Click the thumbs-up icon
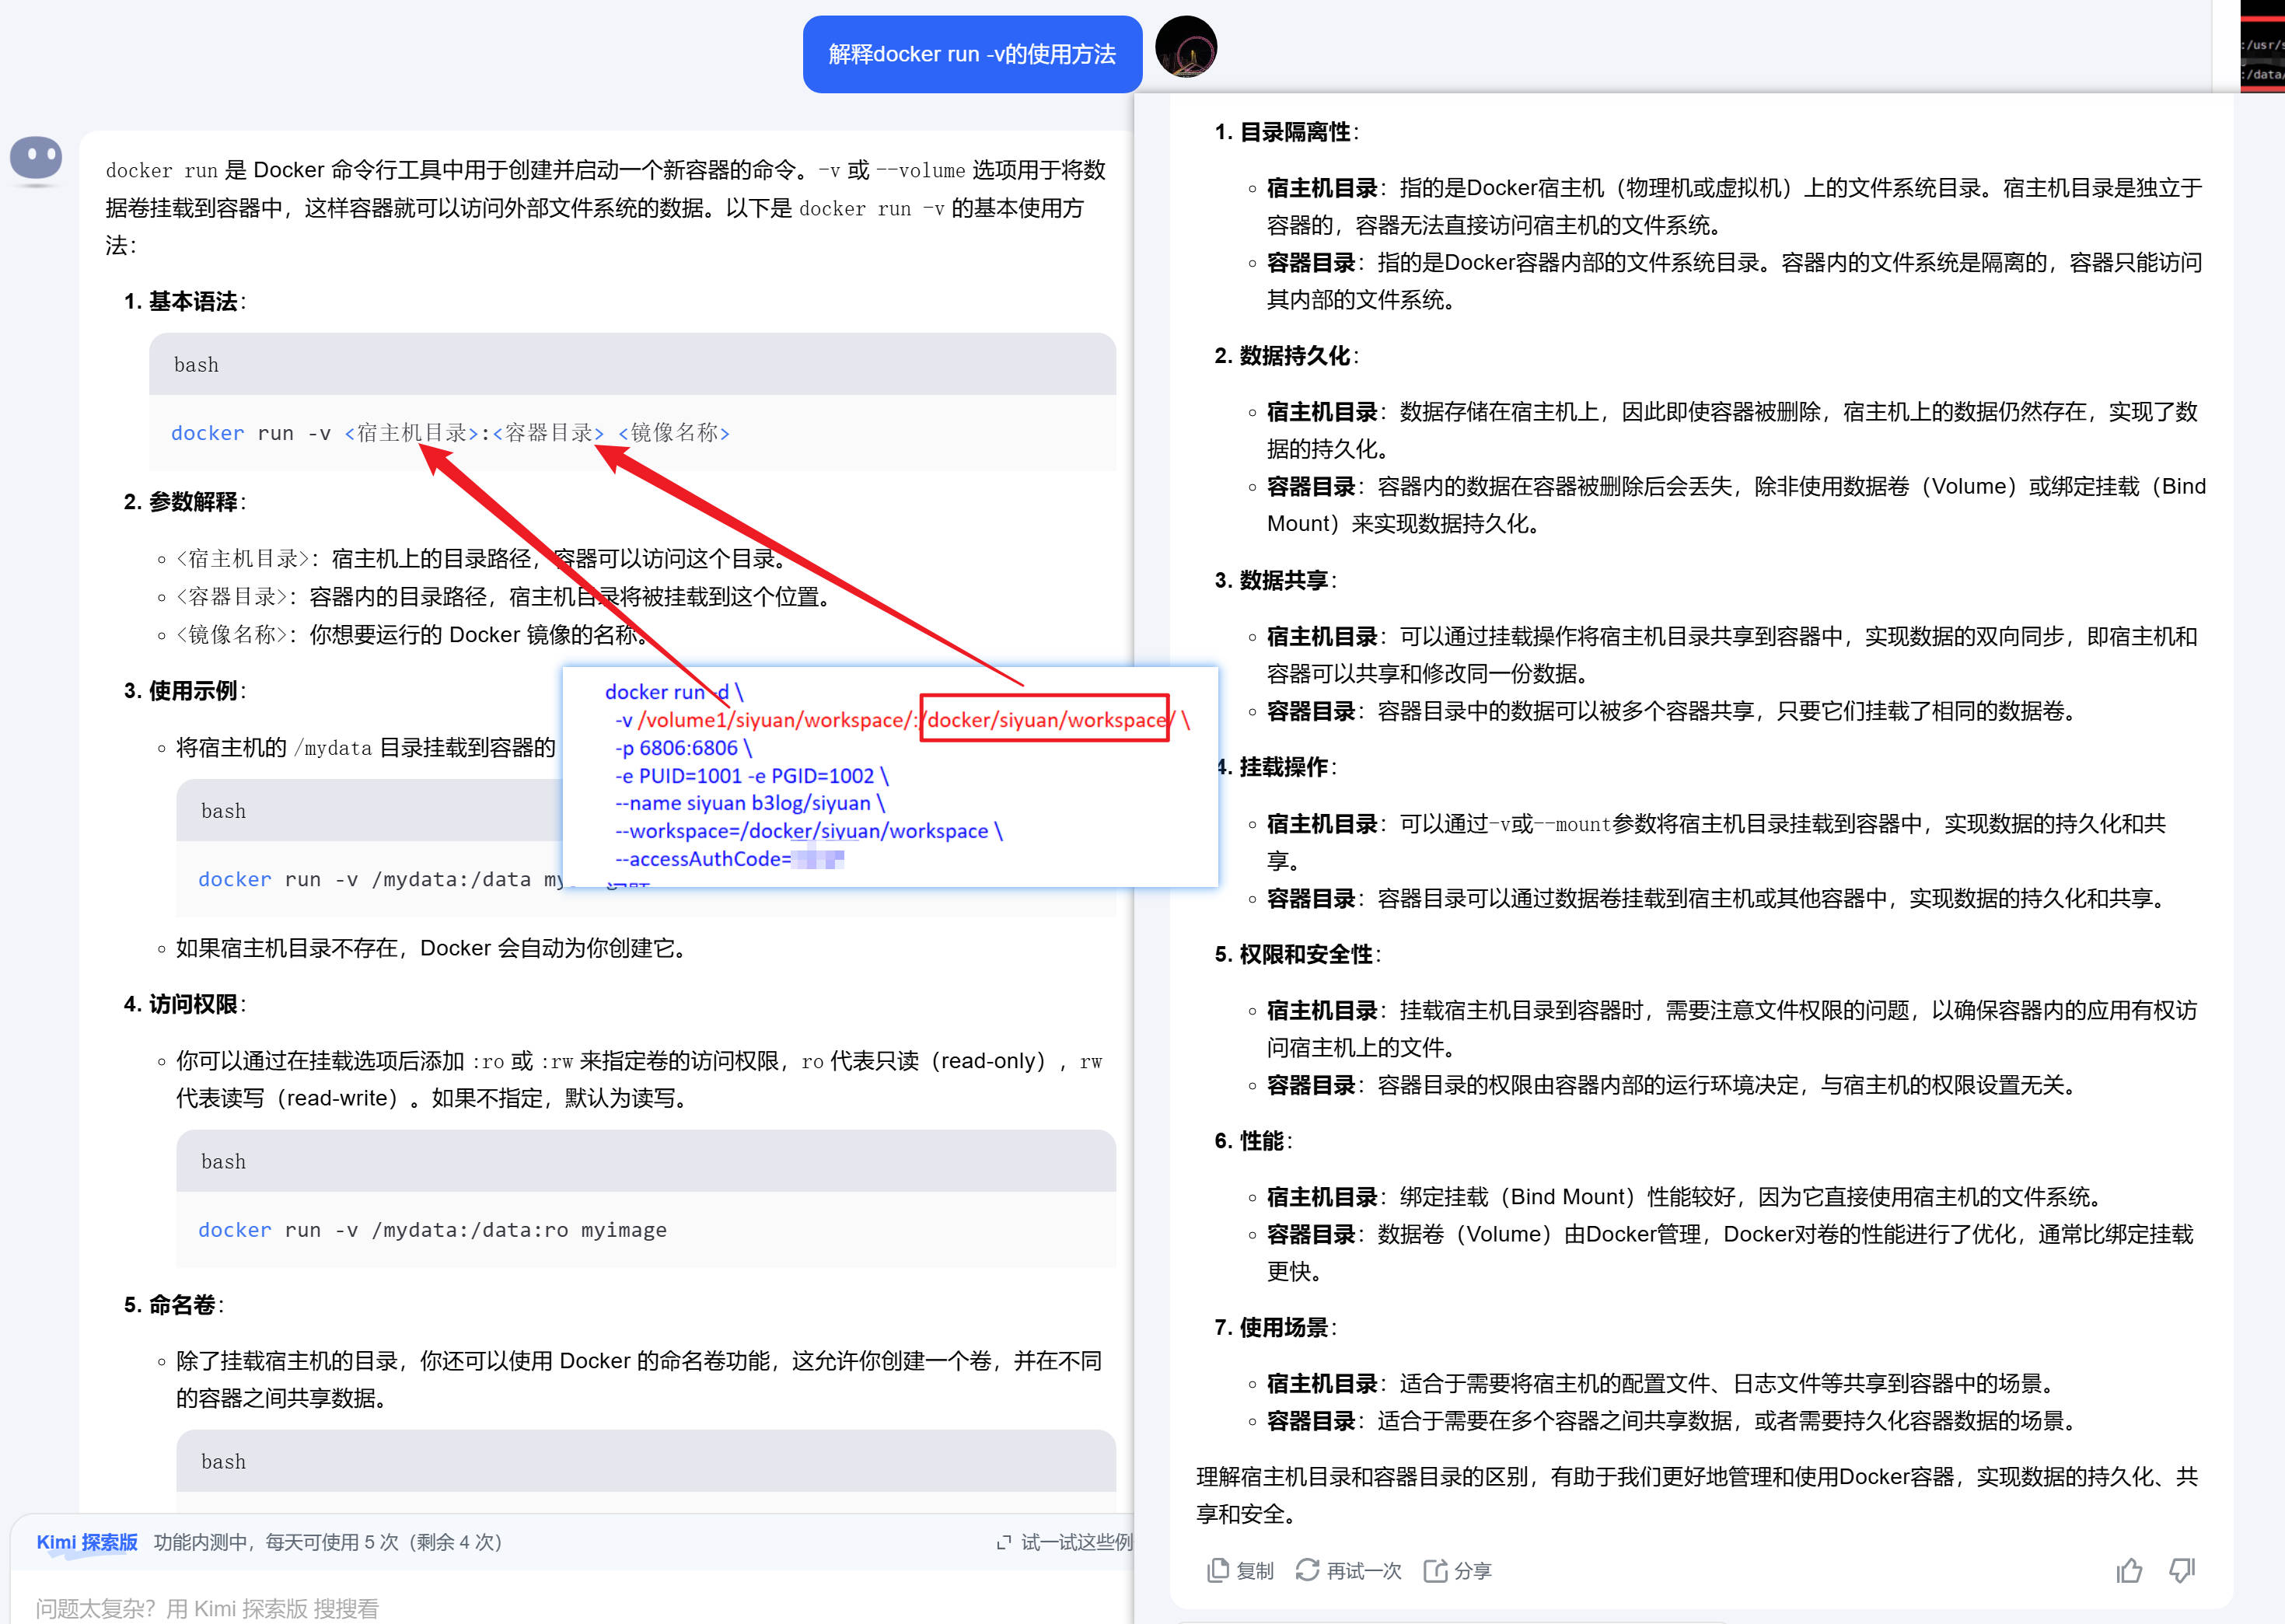 (2129, 1570)
